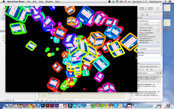Screen dimensions: 174x109
Task: Open Western (Mac OS Roman) encoding dropdown
Action: (149, 66)
